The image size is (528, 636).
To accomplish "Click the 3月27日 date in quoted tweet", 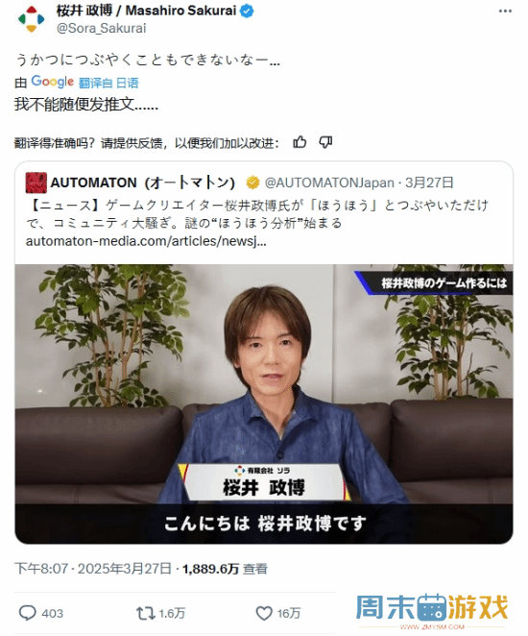I will 429,183.
